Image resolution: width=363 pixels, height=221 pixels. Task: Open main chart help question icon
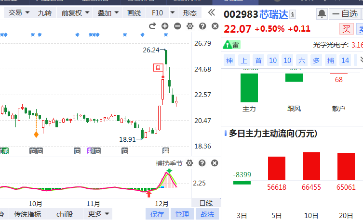click(x=202, y=26)
